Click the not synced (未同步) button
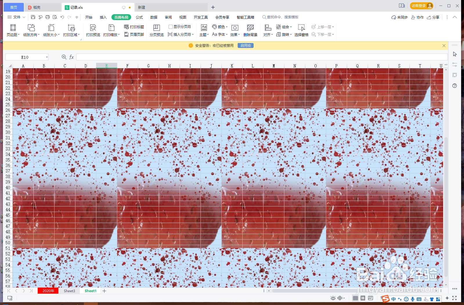Viewport: 464px width, 305px height. click(x=399, y=17)
